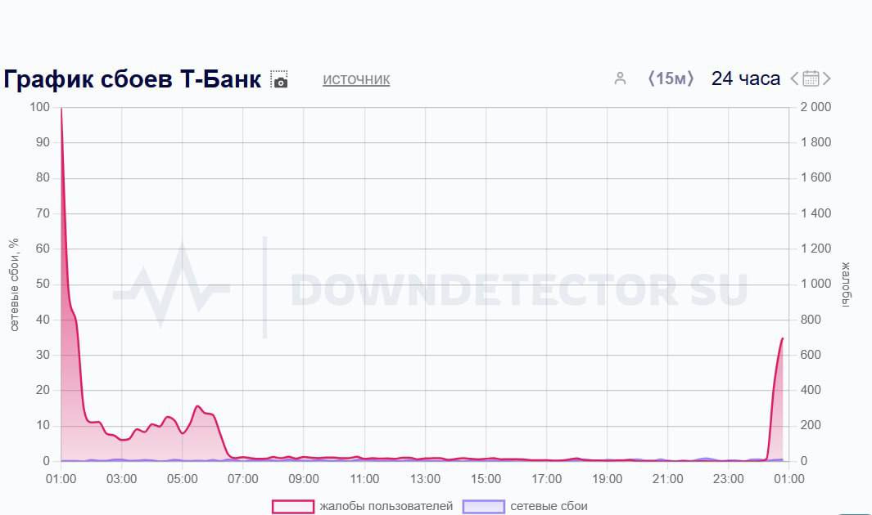Select the 15м interval option
Screen dimensions: 872x515
coord(671,78)
